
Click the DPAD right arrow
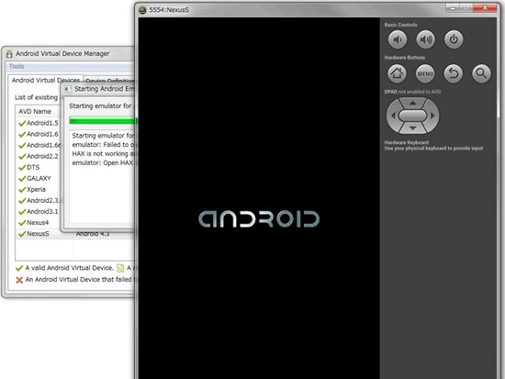tap(432, 116)
